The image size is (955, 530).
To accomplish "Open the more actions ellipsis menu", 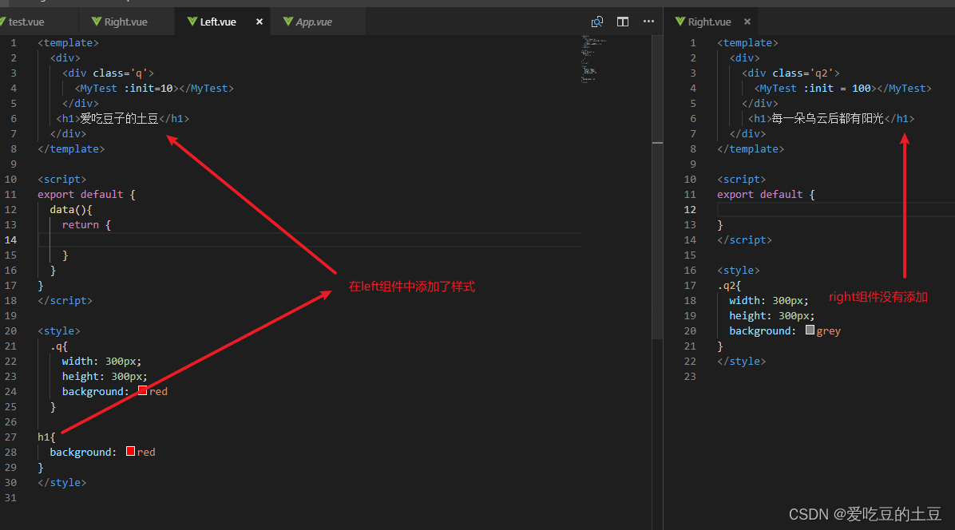I will (648, 22).
